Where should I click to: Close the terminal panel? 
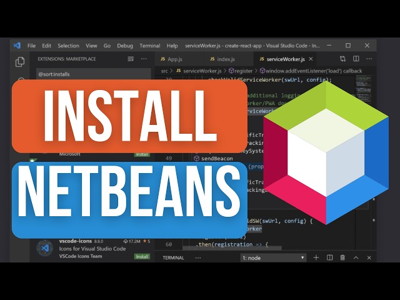(369, 257)
